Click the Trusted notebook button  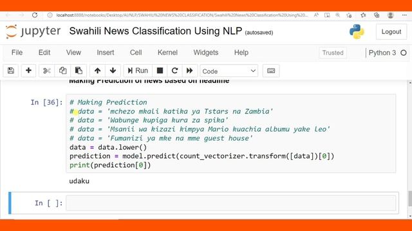[x=333, y=53]
